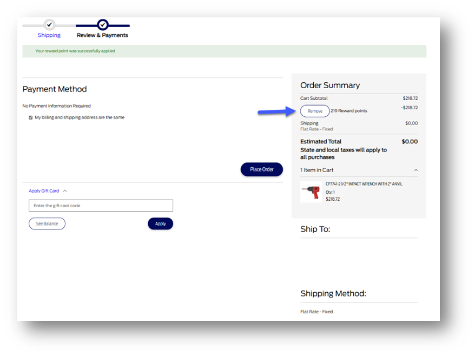Open the CP7741-2 Impact Wrench product name
The width and height of the screenshot is (475, 356).
(x=364, y=184)
